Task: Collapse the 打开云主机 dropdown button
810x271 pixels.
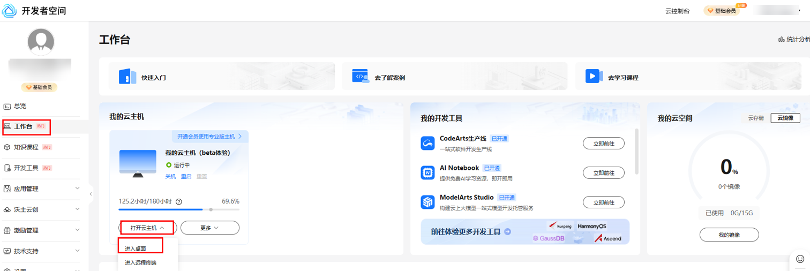Action: tap(147, 228)
